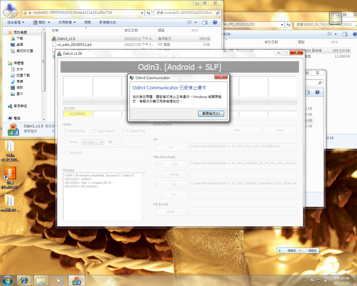Open Recent Places in Explorer sidebar

coord(22,51)
